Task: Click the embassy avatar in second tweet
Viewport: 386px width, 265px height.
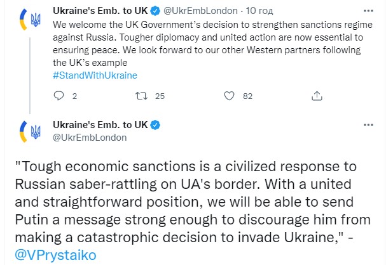Action: tap(30, 132)
